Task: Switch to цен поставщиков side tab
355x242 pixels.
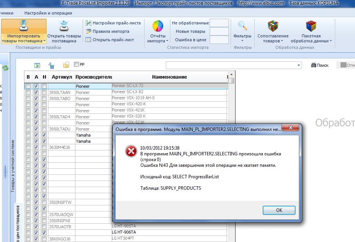Action: [18, 223]
